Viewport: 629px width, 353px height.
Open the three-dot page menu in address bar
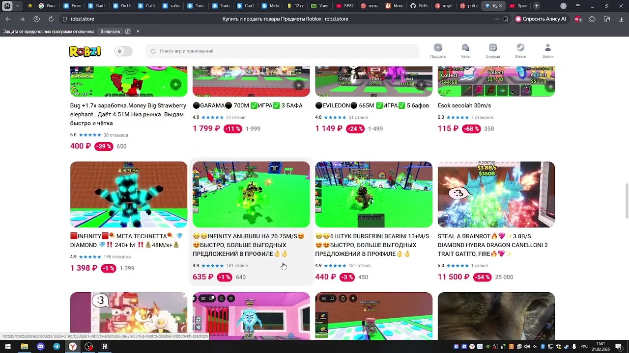(496, 19)
